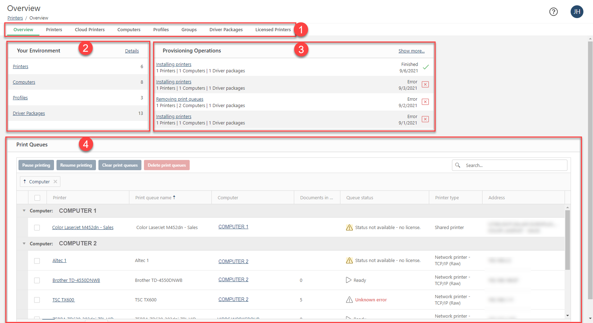Click the error icon for 9/3/2021 operation
593x323 pixels.
click(x=425, y=84)
